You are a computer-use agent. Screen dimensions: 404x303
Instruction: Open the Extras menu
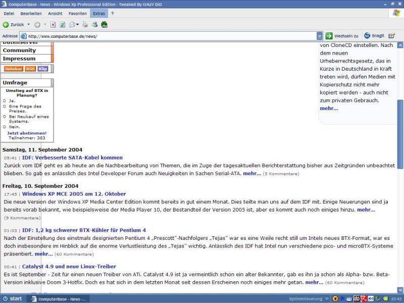click(x=99, y=14)
